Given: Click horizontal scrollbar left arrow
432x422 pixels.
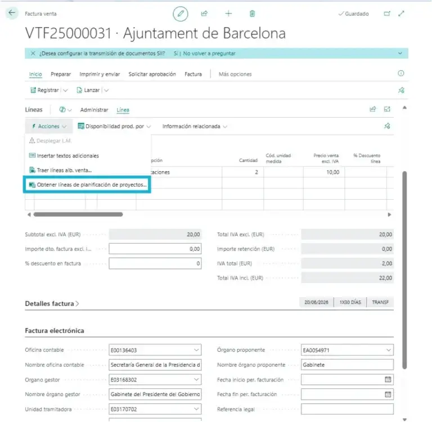Looking at the screenshot, I should coord(29,214).
